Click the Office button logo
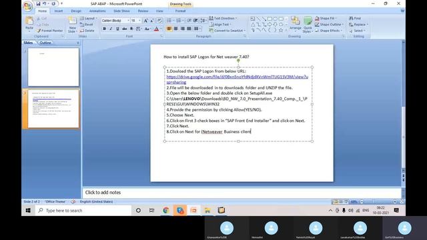Viewport: 427px width, 240px height. point(28,6)
